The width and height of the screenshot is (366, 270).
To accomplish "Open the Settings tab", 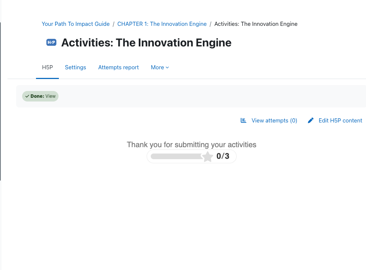I will 75,67.
